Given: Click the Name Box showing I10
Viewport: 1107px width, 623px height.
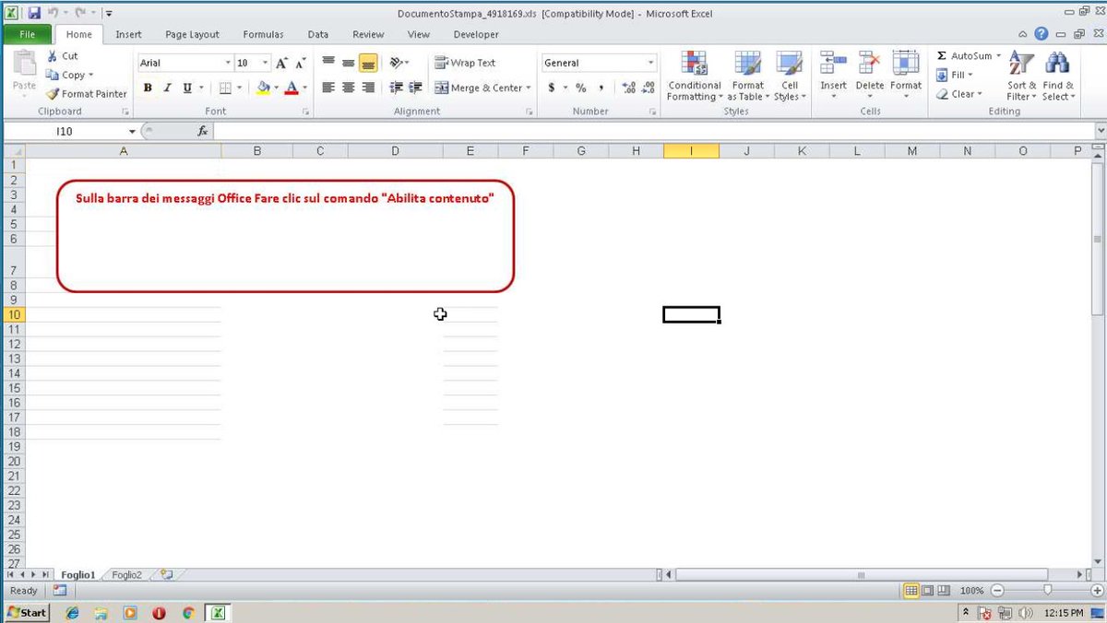Looking at the screenshot, I should [x=65, y=132].
